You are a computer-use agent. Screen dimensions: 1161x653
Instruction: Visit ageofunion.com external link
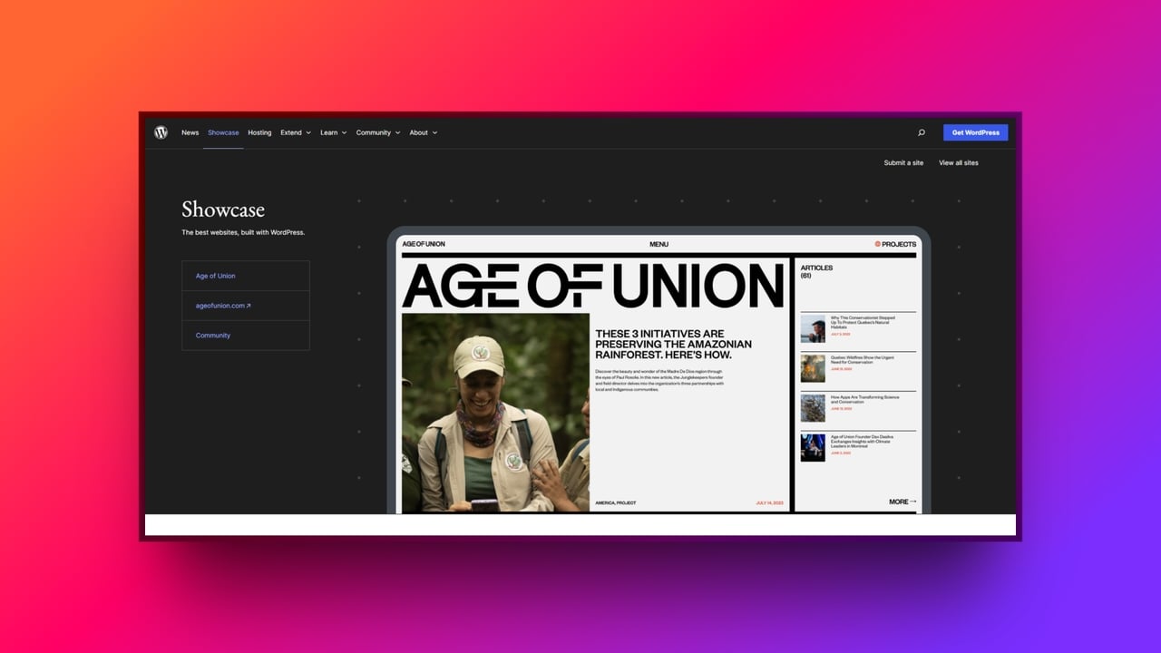click(223, 306)
